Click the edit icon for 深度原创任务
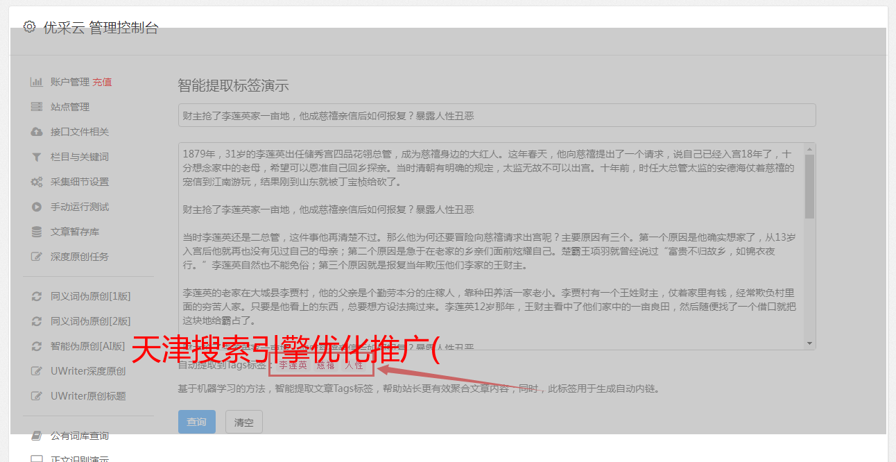Image resolution: width=896 pixels, height=462 pixels. [x=37, y=257]
